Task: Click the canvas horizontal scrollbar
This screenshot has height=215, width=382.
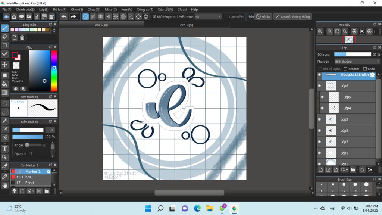Action: coord(189,193)
